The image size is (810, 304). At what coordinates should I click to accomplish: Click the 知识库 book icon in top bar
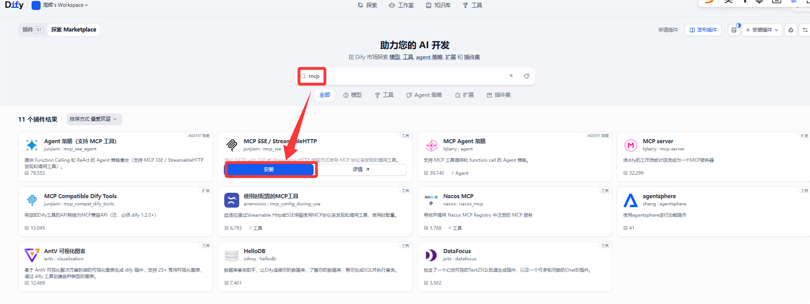point(429,5)
